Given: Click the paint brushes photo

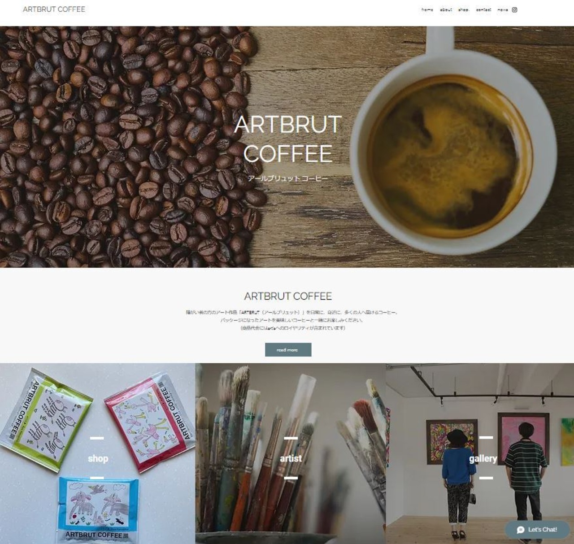Looking at the screenshot, I should coord(291,453).
